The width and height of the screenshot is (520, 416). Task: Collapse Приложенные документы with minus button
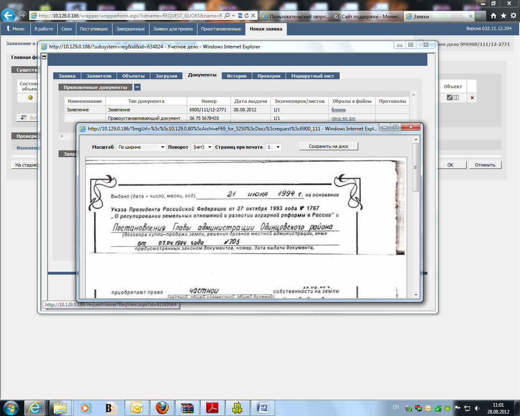click(137, 87)
